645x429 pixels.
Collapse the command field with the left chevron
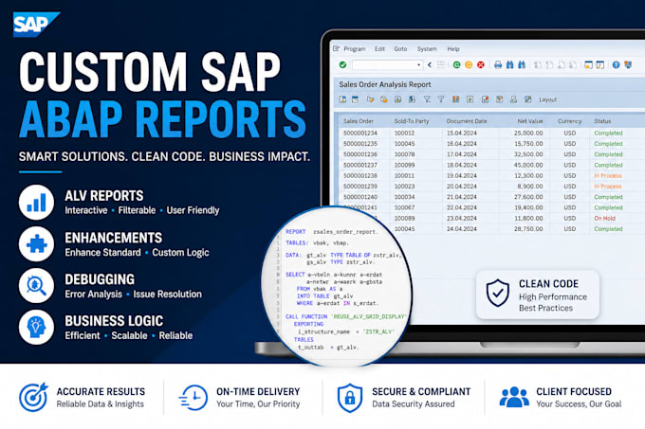point(430,64)
